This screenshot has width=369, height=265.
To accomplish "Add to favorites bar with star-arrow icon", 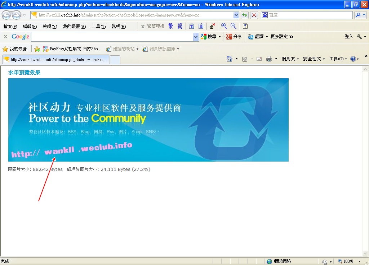I will point(37,49).
